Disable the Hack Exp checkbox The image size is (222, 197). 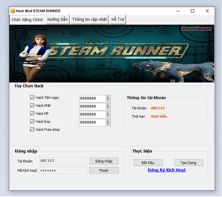coord(32,122)
